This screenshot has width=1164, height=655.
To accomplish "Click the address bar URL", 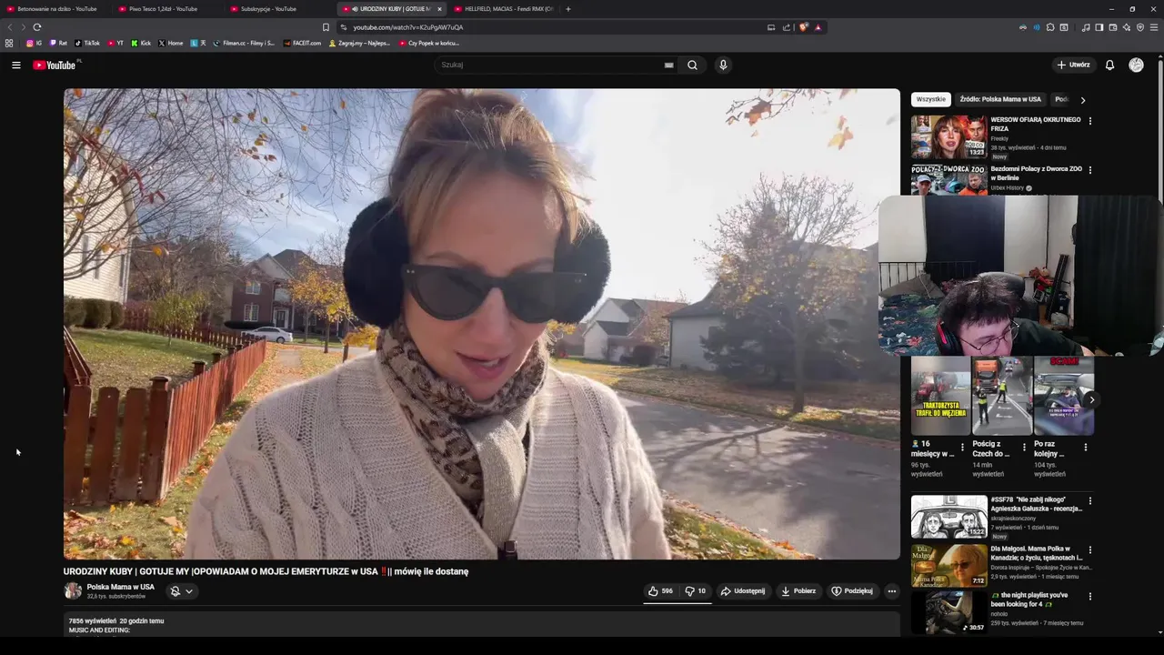I will pyautogui.click(x=408, y=27).
